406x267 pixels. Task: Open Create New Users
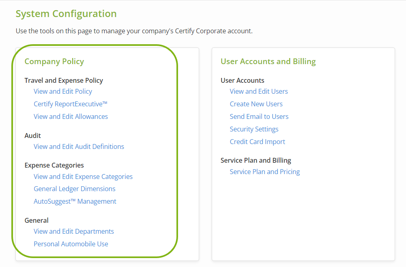pyautogui.click(x=256, y=104)
